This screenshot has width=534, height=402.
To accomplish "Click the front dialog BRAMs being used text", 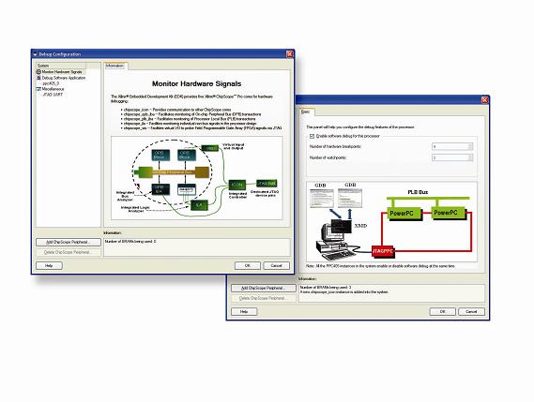I will 130,242.
